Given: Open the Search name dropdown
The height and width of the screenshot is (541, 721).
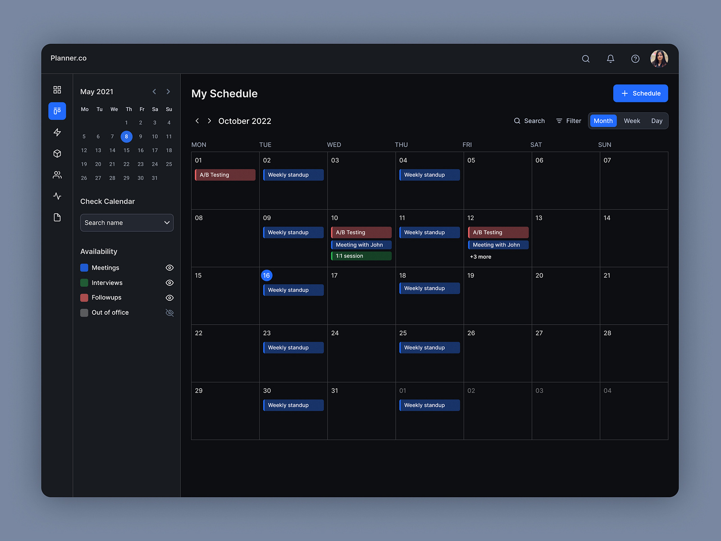Looking at the screenshot, I should 127,223.
